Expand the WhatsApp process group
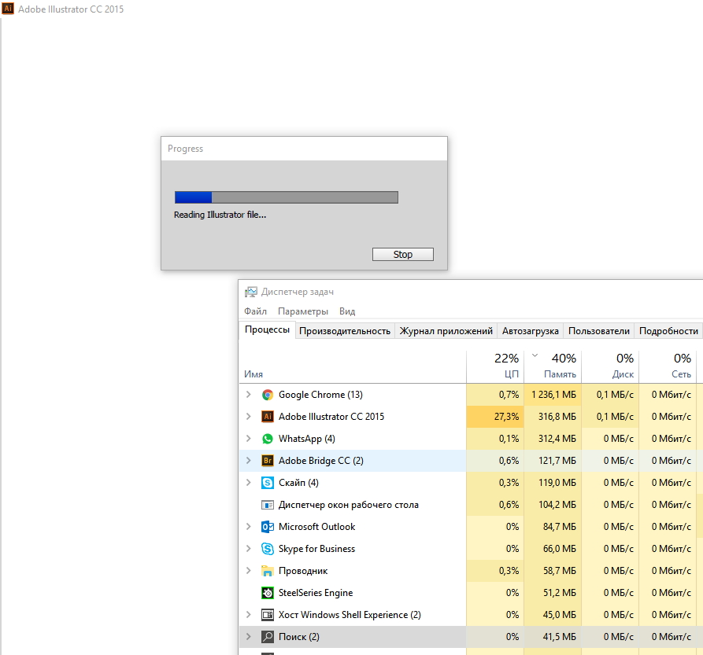The image size is (703, 655). click(x=249, y=438)
